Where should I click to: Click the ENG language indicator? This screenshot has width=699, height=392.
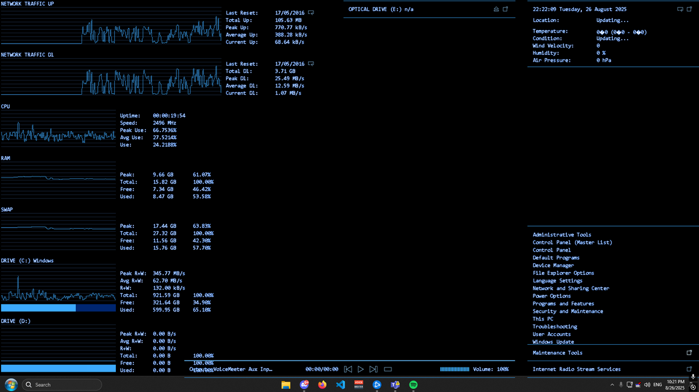(x=657, y=384)
